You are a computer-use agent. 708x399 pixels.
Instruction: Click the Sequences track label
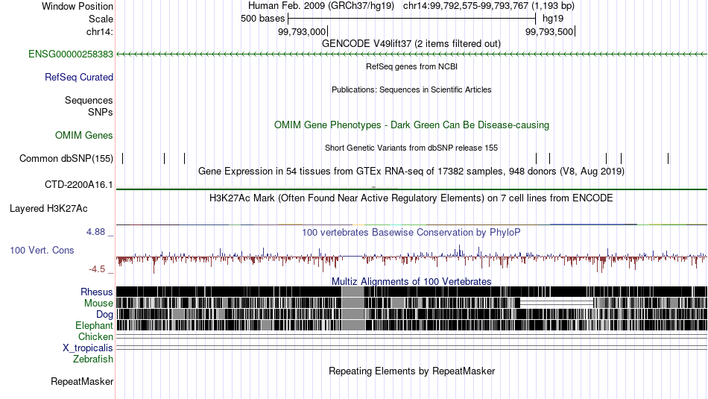click(89, 101)
